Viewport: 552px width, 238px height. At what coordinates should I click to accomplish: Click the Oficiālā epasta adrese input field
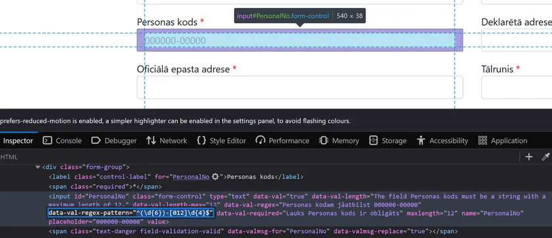point(300,87)
